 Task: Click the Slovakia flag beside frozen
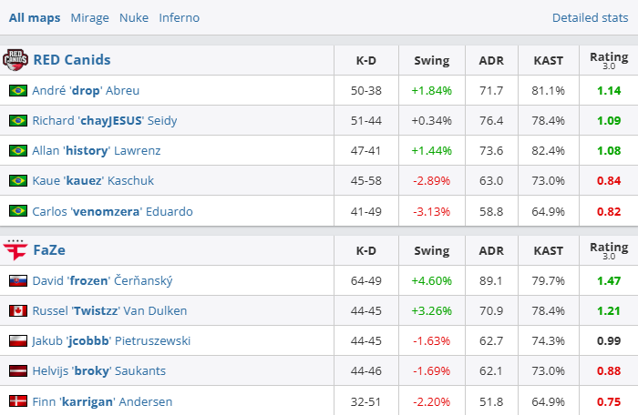(17, 281)
